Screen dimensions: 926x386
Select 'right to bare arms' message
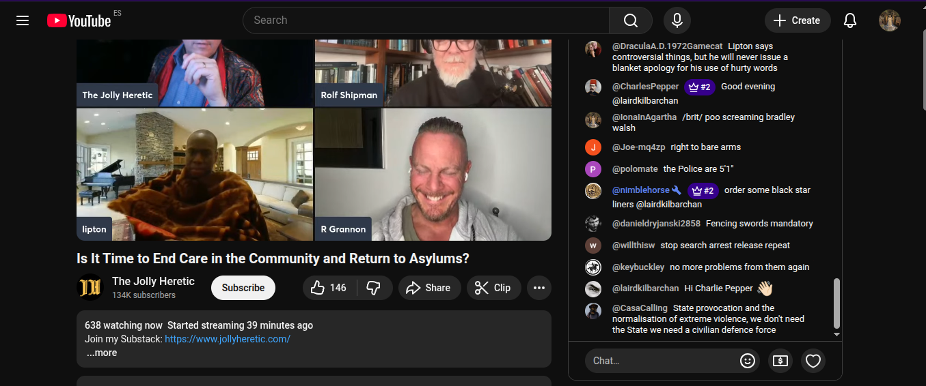tap(705, 147)
